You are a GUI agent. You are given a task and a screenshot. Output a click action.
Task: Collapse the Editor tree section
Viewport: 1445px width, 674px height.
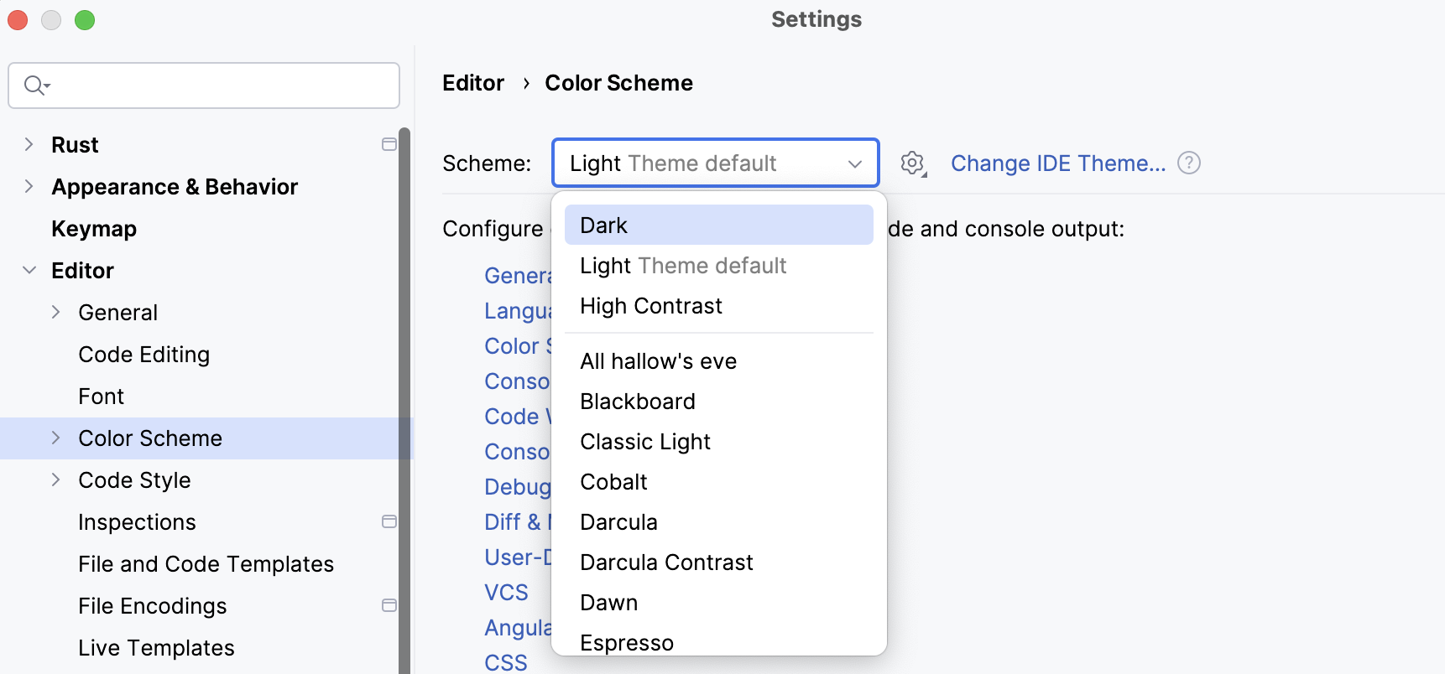pyautogui.click(x=29, y=270)
